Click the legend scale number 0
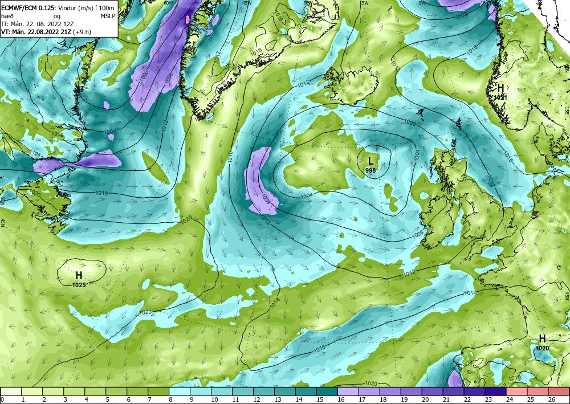 click(2, 399)
